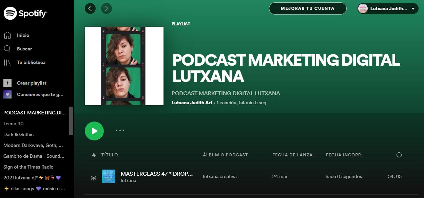Open the ellas songs playlist
Screen dimensions: 424x198
(x=34, y=189)
